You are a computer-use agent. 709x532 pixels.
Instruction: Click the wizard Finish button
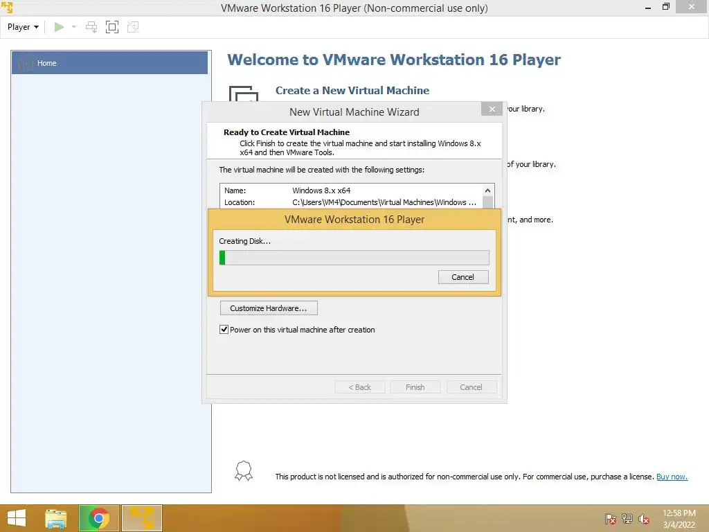click(x=415, y=387)
